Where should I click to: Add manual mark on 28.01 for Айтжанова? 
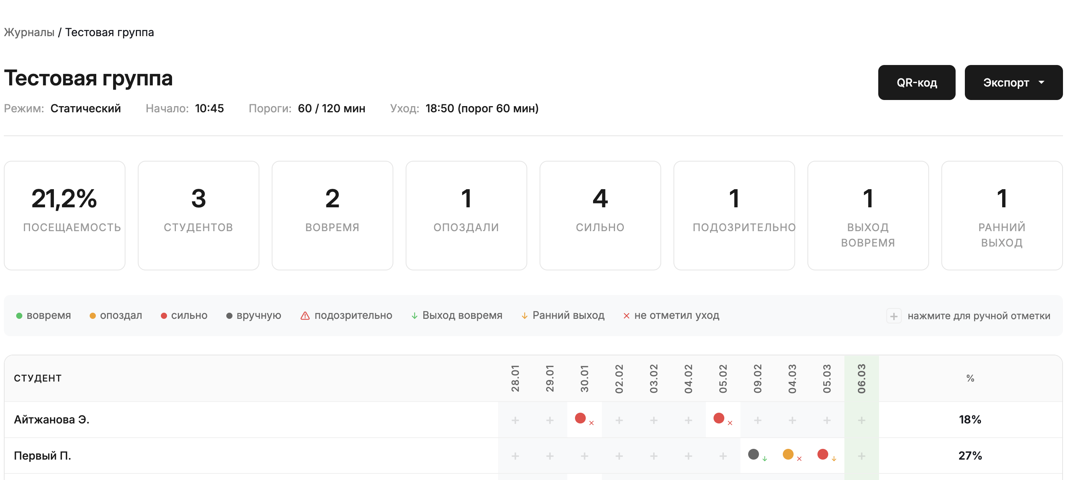515,420
